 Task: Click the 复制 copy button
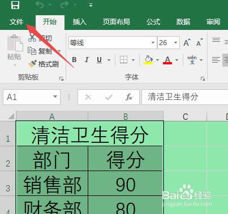40,51
